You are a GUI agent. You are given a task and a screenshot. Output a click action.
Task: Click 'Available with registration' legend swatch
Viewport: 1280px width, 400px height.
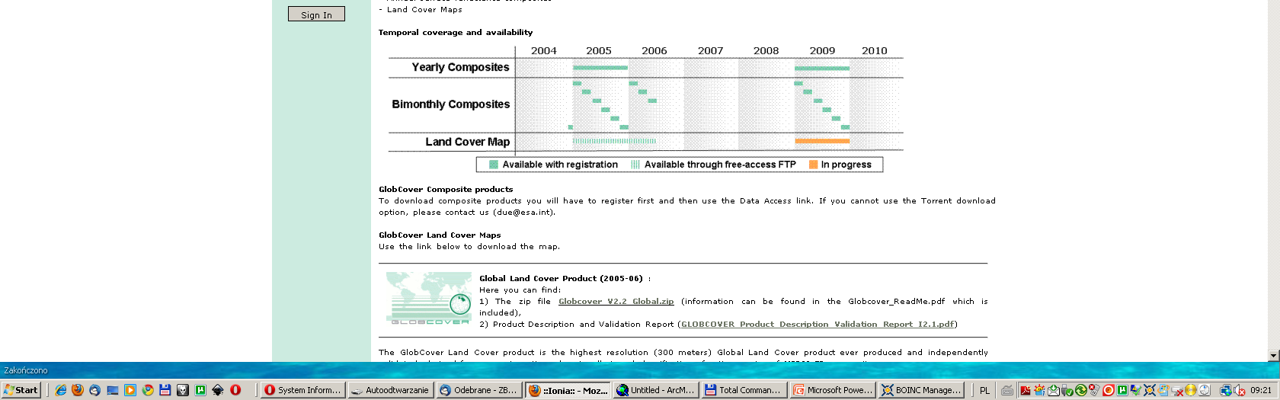coord(494,165)
